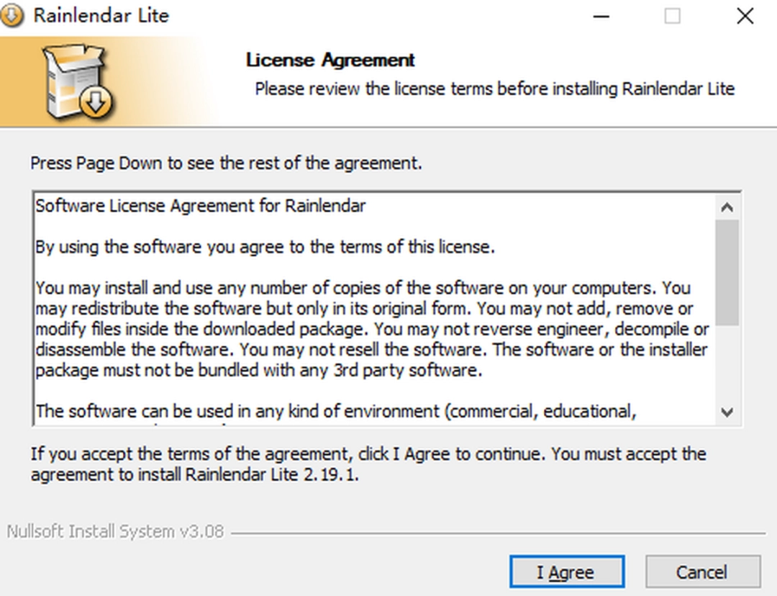
Task: Cancel the installation
Action: (x=702, y=572)
